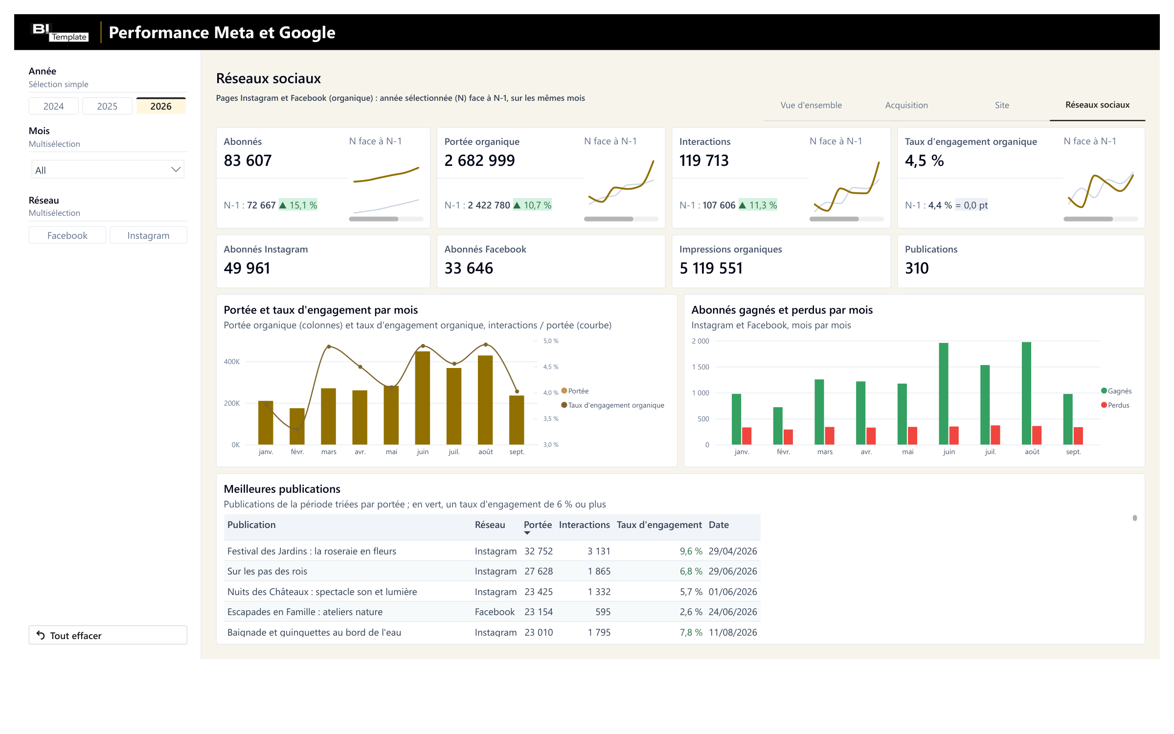Select the Réseaux sociaux tab

[1097, 105]
